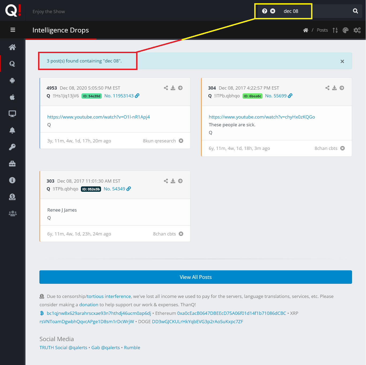366x365 pixels.
Task: Click the XRP address link
Action: (x=87, y=322)
